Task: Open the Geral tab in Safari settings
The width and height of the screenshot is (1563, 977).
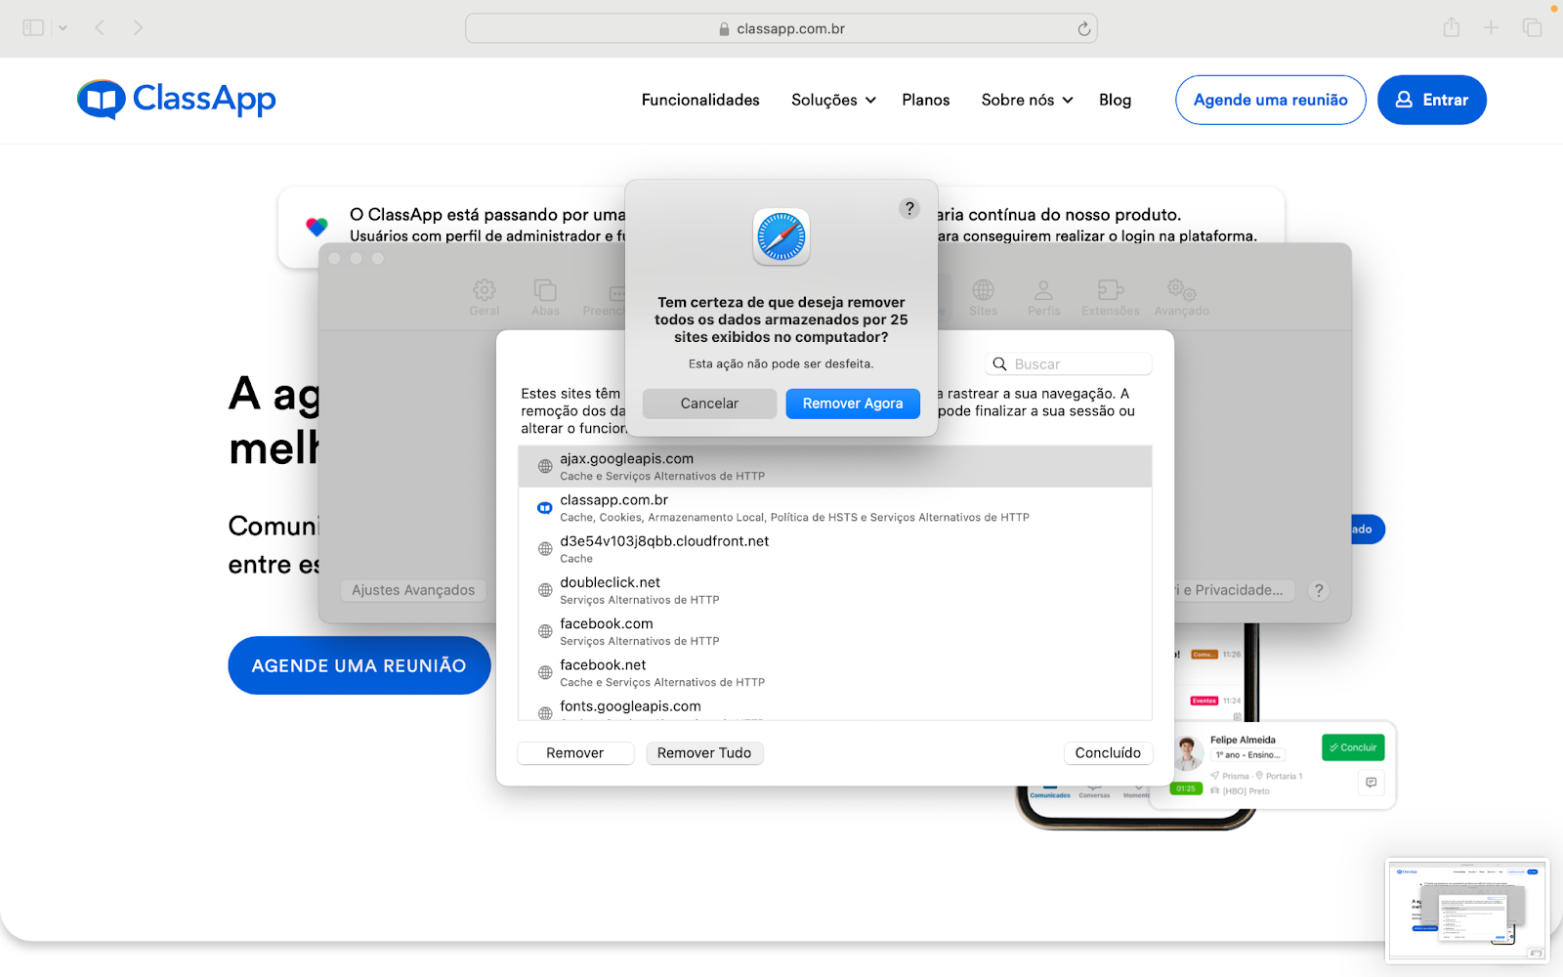Action: (485, 297)
